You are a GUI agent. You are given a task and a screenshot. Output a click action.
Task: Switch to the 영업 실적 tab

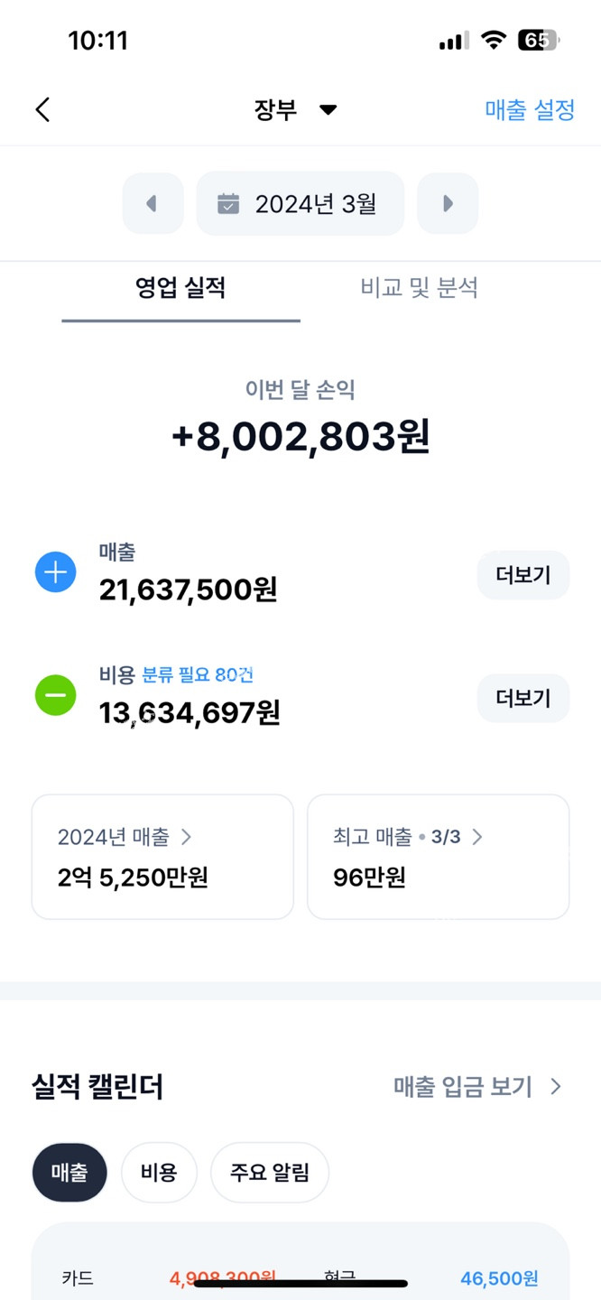pos(180,288)
